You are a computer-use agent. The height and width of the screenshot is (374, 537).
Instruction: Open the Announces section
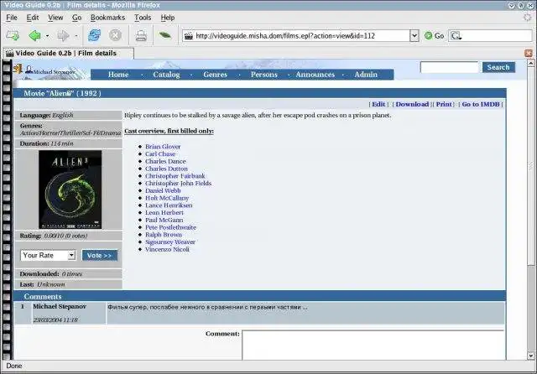coord(315,75)
